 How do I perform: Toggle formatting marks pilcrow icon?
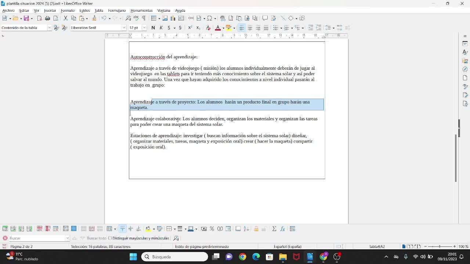(144, 18)
